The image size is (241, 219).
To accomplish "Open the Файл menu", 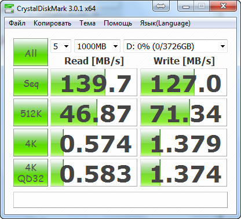I will pos(17,23).
